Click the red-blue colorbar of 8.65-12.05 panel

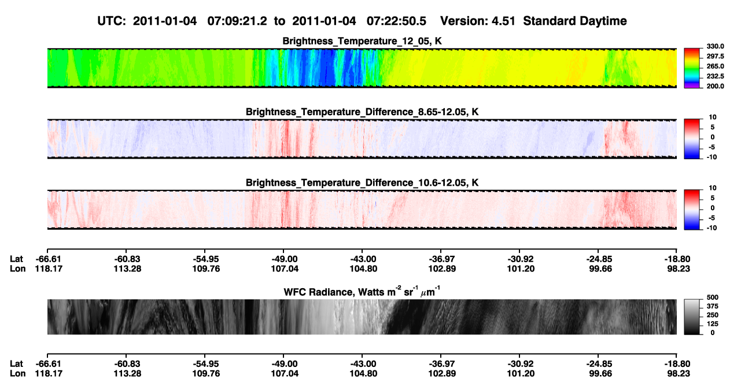pos(692,139)
